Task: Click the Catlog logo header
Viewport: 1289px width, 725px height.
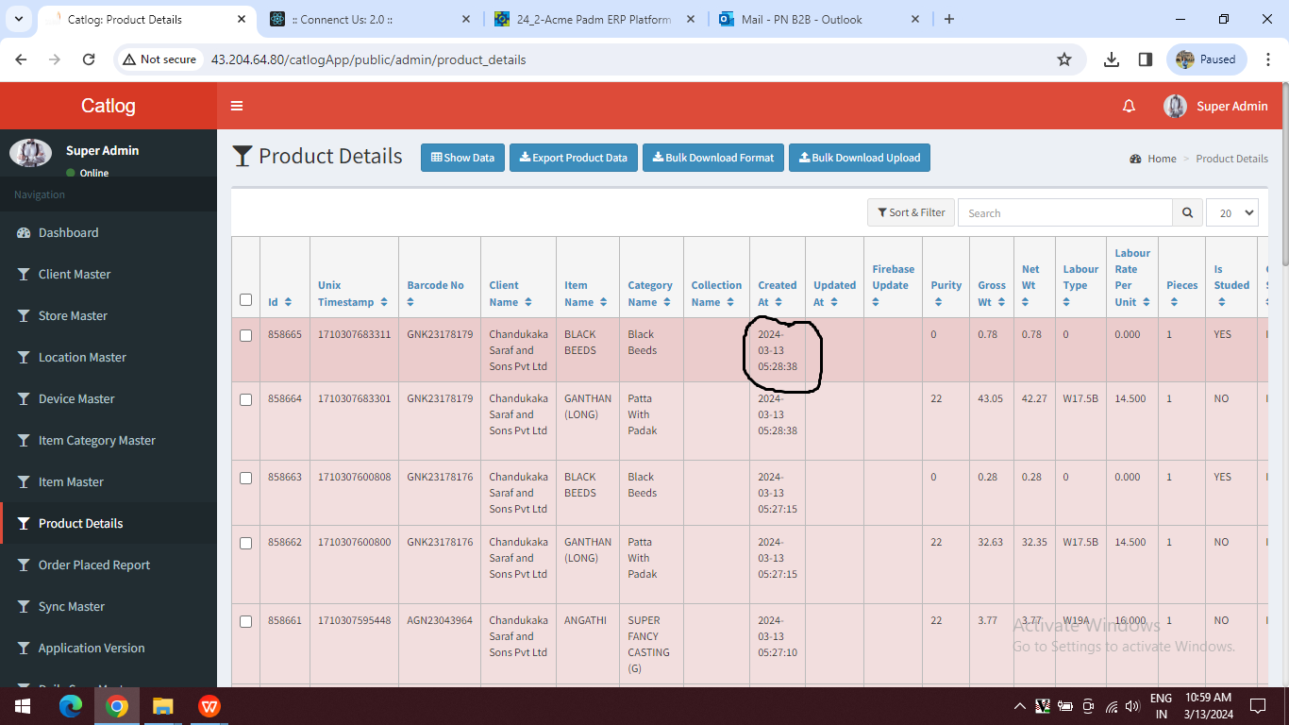Action: [109, 106]
